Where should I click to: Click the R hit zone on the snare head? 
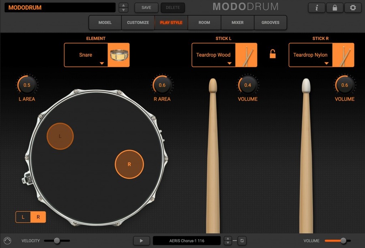[x=129, y=164]
